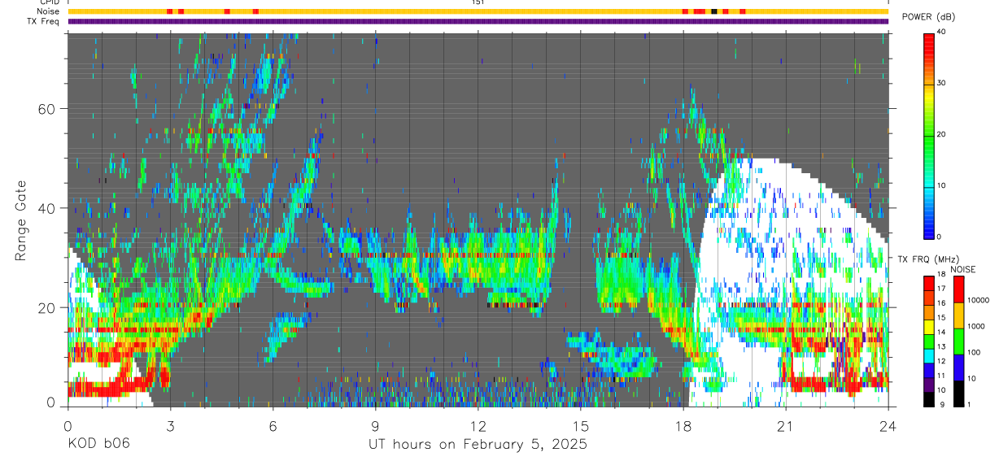
Task: Click the "60" range gate tick label
Action: pyautogui.click(x=46, y=108)
